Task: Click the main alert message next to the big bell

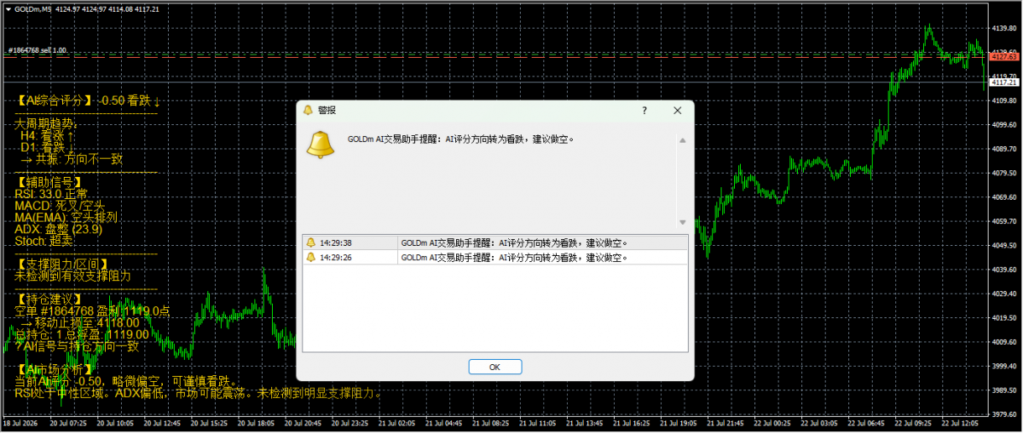Action: pos(461,140)
